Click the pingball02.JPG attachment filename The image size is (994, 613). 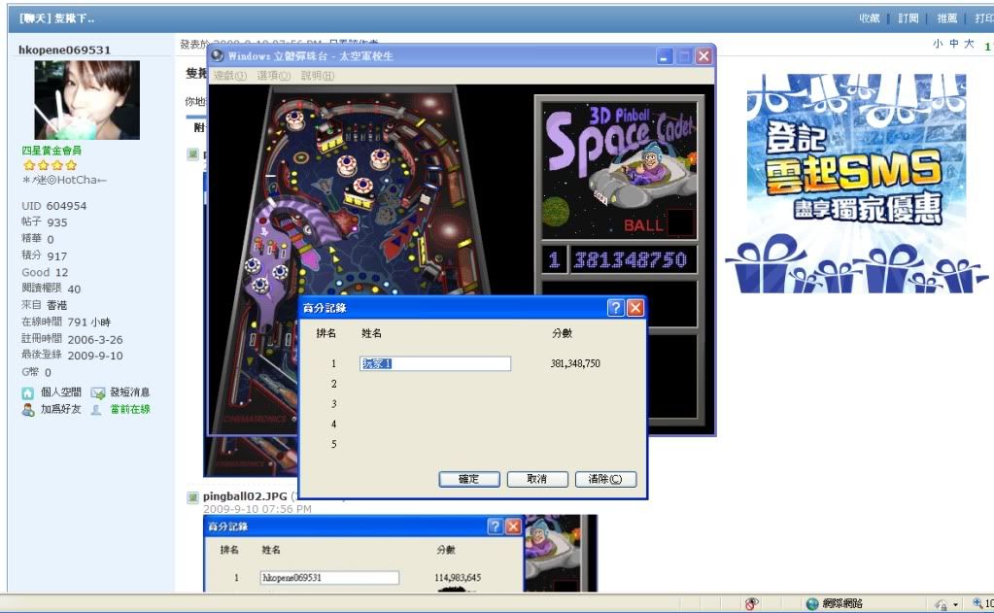coord(245,496)
